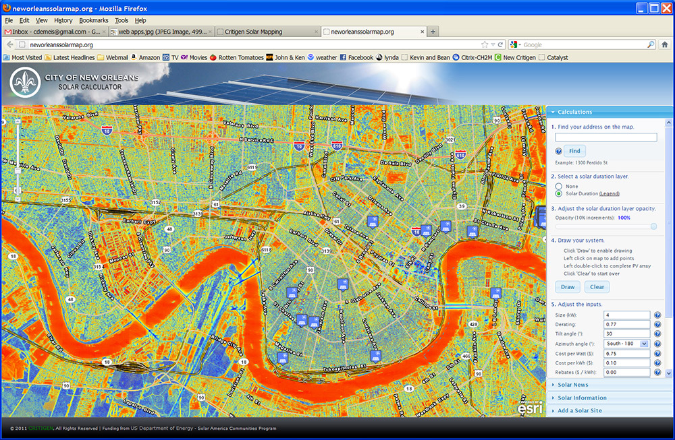Open the Bookmarks menu
Image resolution: width=675 pixels, height=440 pixels.
click(x=93, y=20)
